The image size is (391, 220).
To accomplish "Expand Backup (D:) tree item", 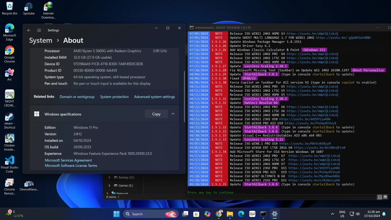I will tap(109, 177).
